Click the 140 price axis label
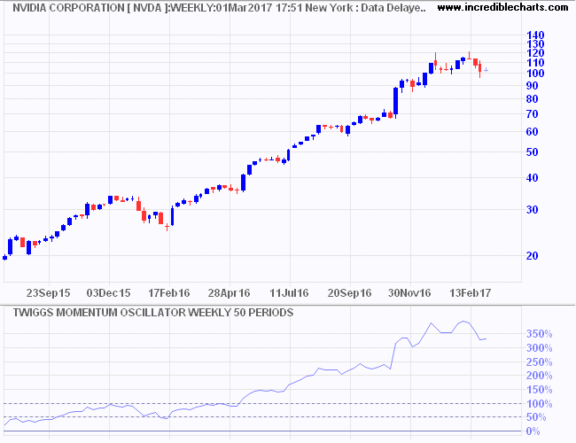The width and height of the screenshot is (576, 443). point(535,35)
